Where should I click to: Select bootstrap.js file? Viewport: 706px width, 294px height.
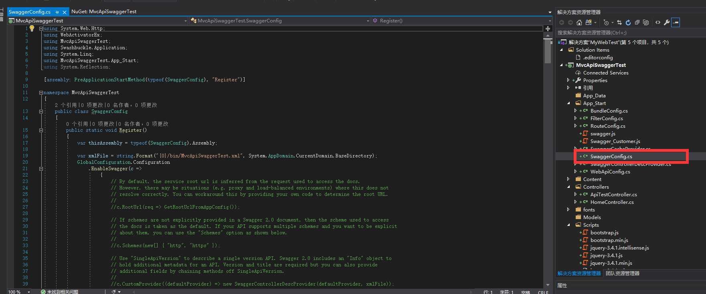pos(604,232)
